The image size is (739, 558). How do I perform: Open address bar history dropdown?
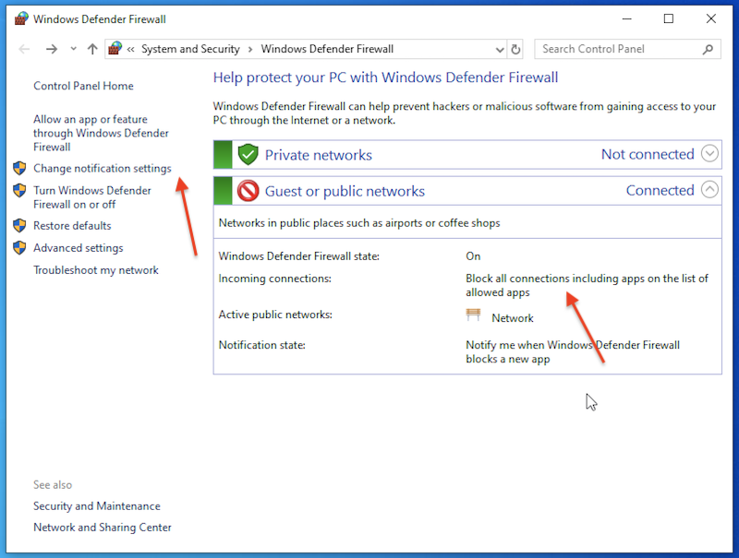[500, 50]
